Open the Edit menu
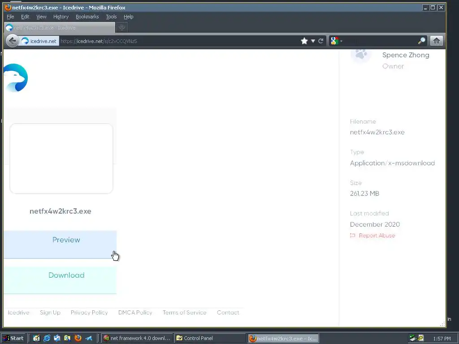The image size is (459, 344). pos(25,17)
